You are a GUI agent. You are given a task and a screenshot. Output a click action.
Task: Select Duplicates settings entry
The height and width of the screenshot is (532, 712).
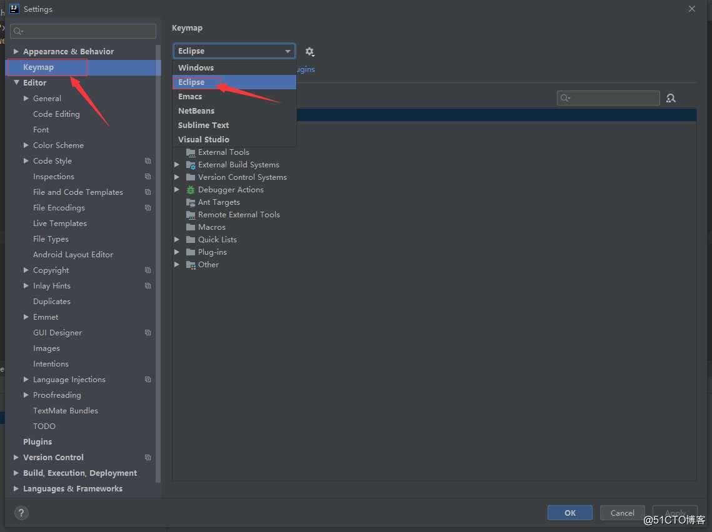tap(52, 302)
